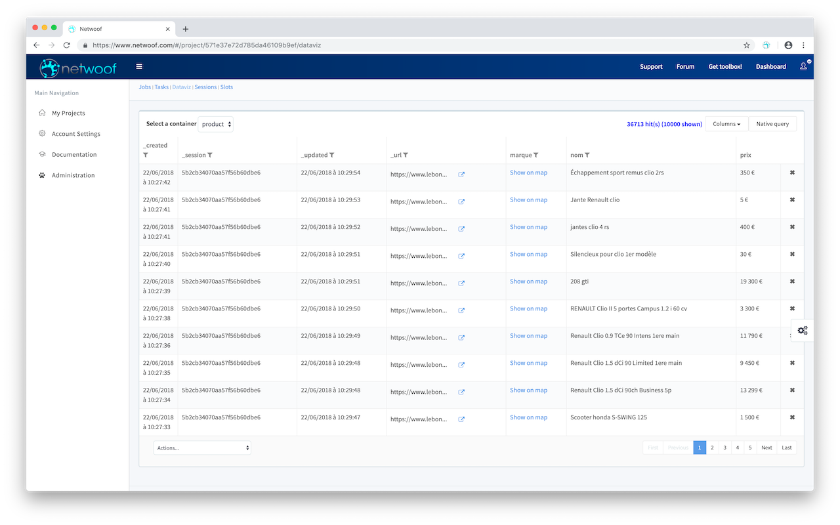Switch to the Sessions tab
Screen dimensions: 840x525
coord(205,87)
